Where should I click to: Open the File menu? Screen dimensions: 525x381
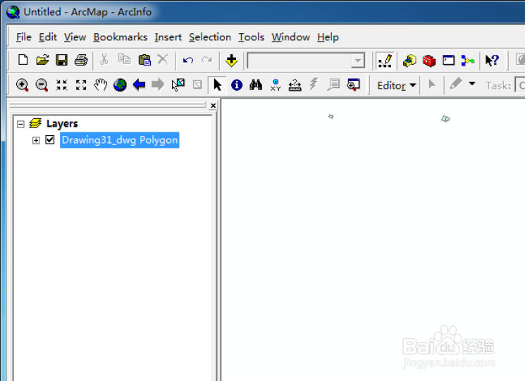[24, 37]
